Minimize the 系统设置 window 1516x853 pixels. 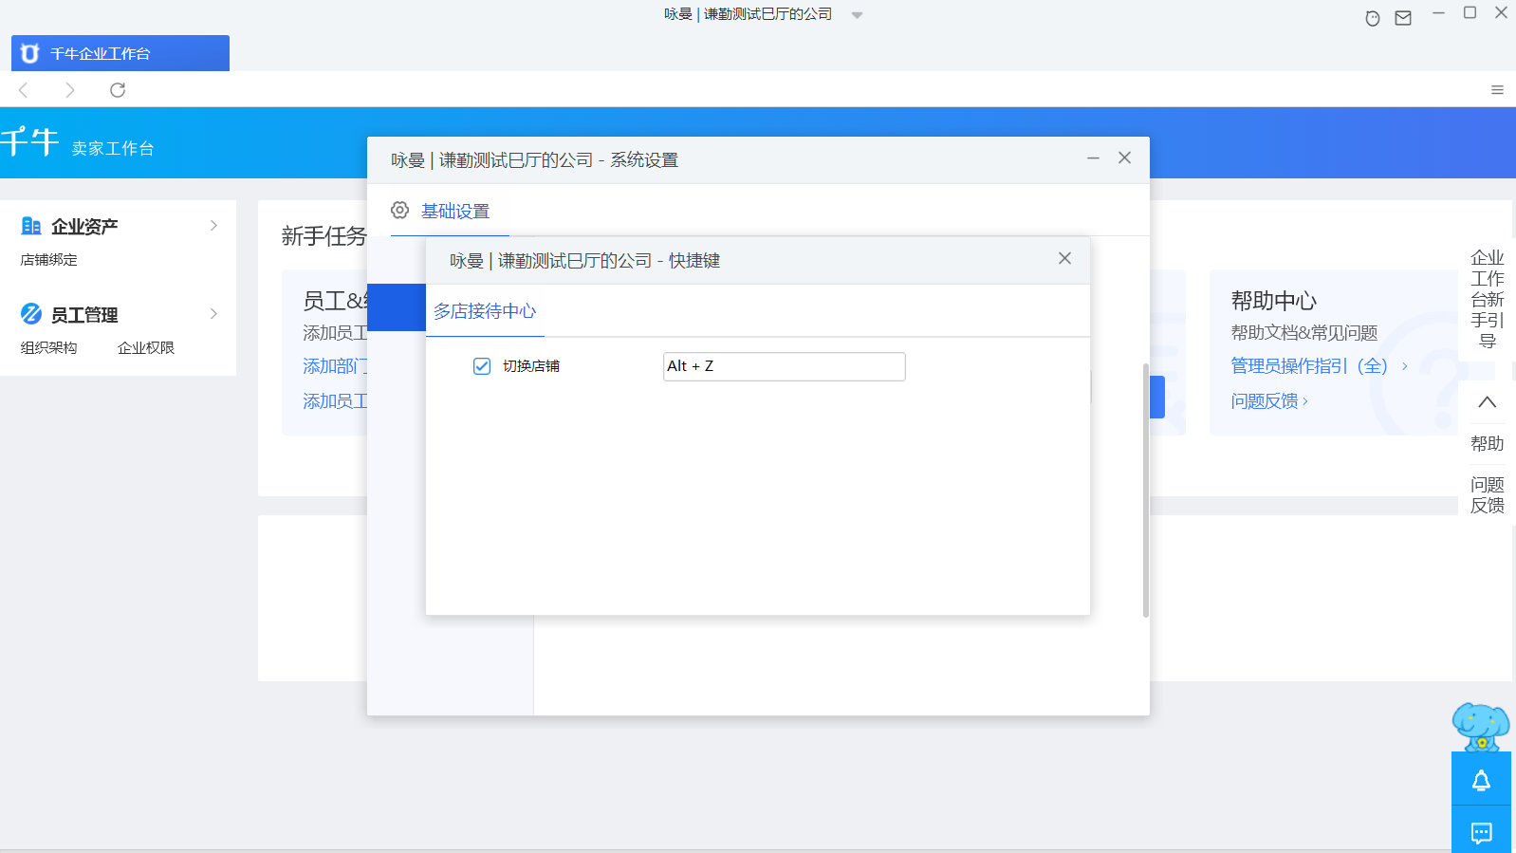[x=1093, y=158]
